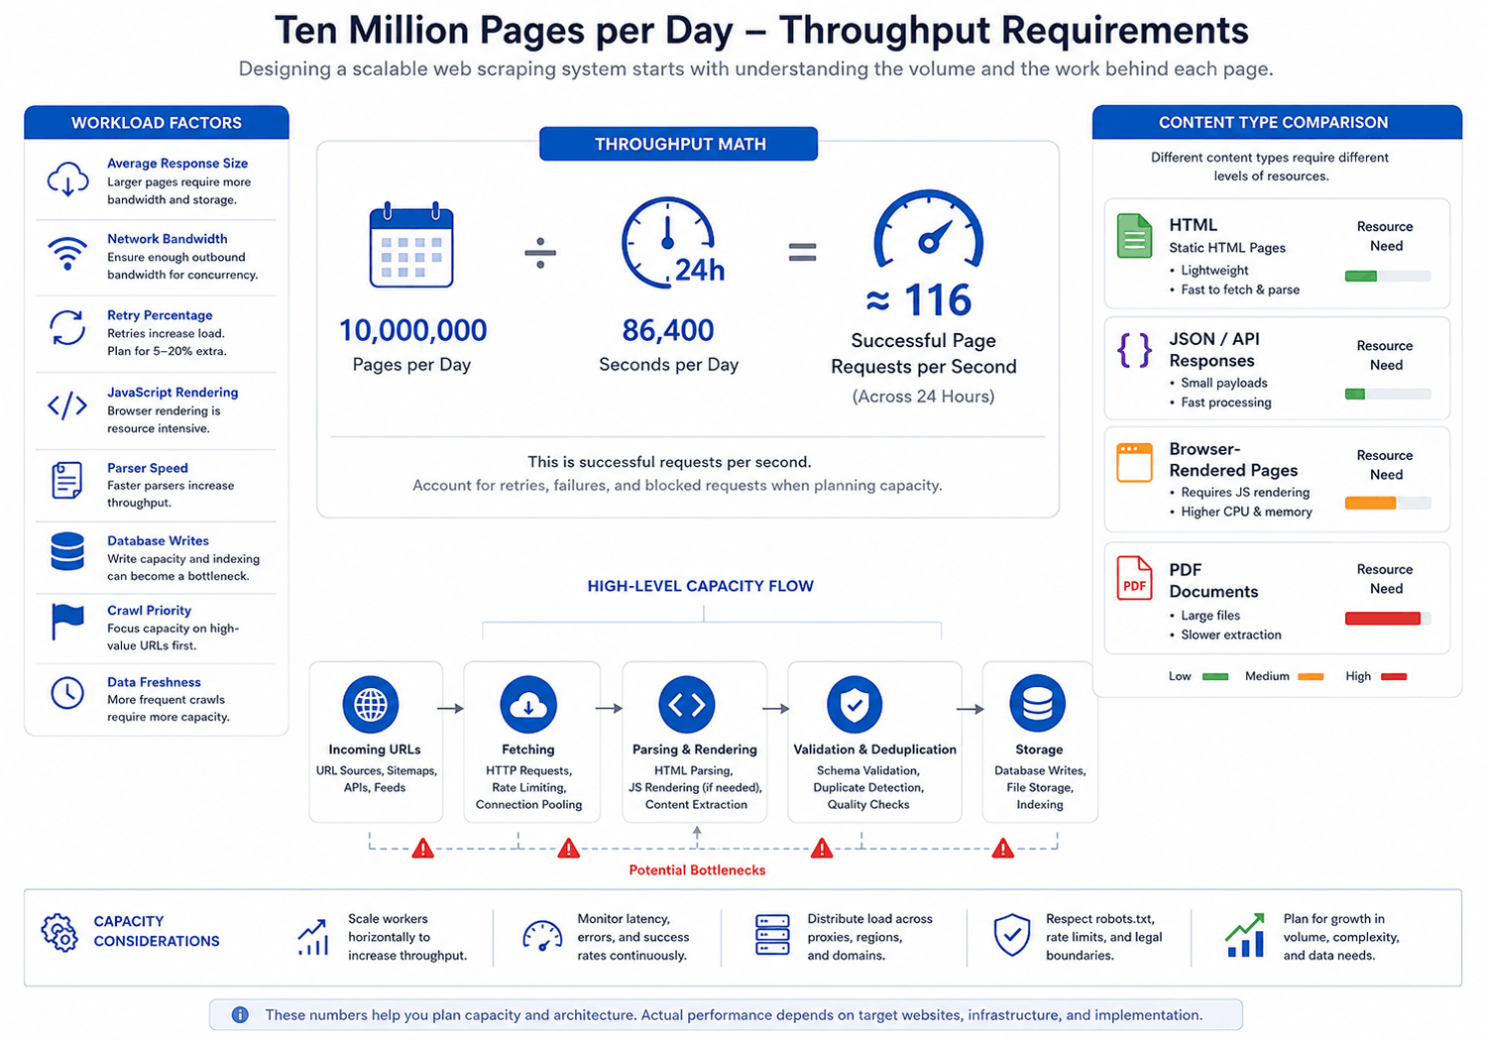The image size is (1486, 1040).
Task: Click the Parsing & Rendering code icon
Action: tap(687, 705)
